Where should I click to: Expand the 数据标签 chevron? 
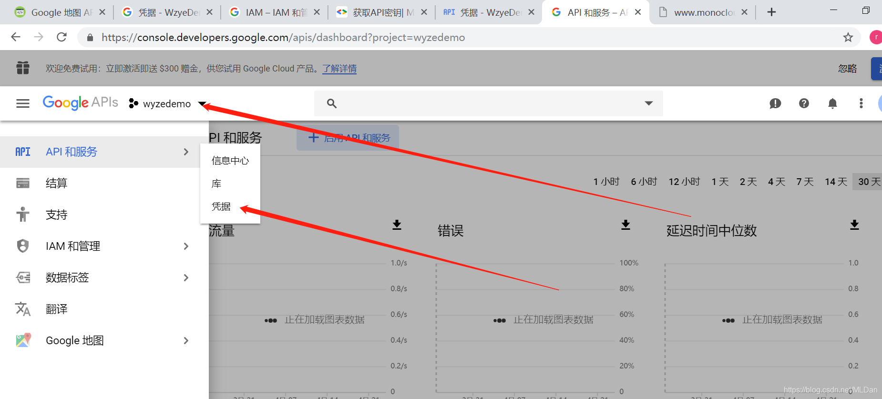(186, 277)
